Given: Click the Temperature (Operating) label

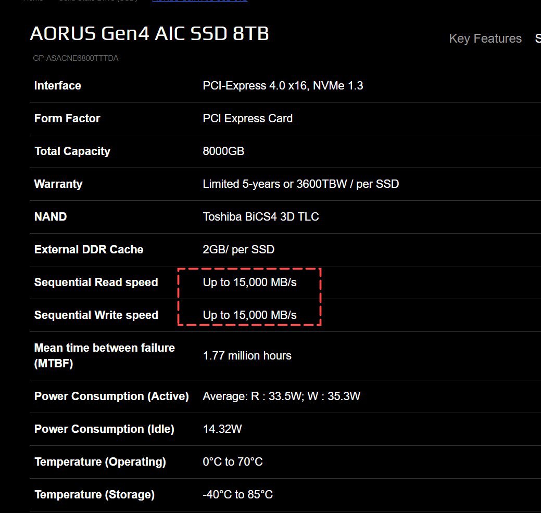Looking at the screenshot, I should (100, 461).
